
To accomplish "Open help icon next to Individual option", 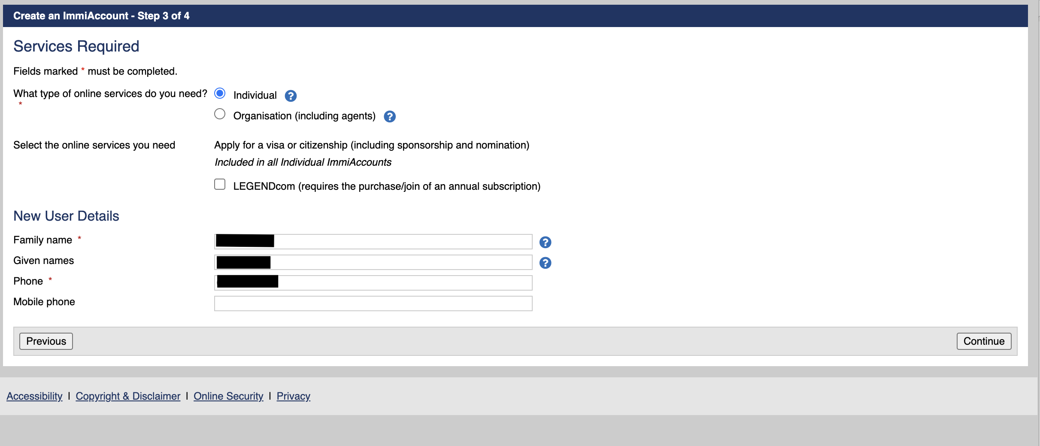I will pyautogui.click(x=291, y=96).
